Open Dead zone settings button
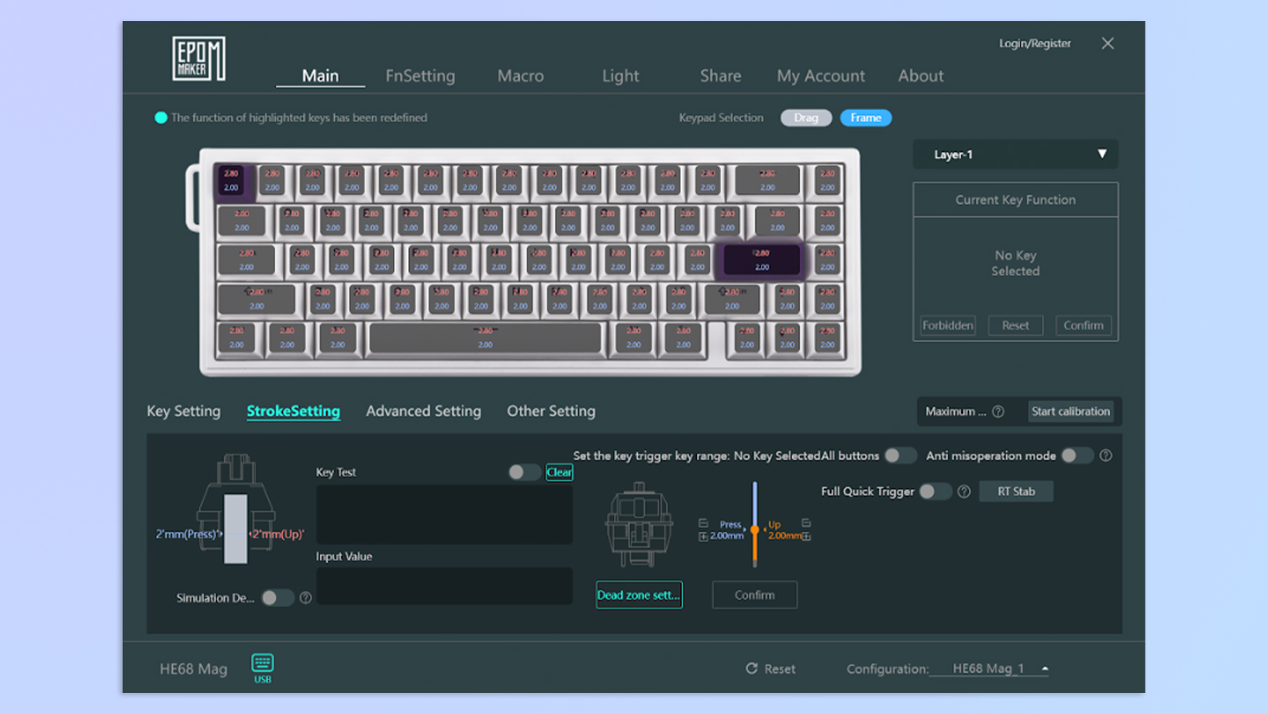The width and height of the screenshot is (1268, 714). 638,595
